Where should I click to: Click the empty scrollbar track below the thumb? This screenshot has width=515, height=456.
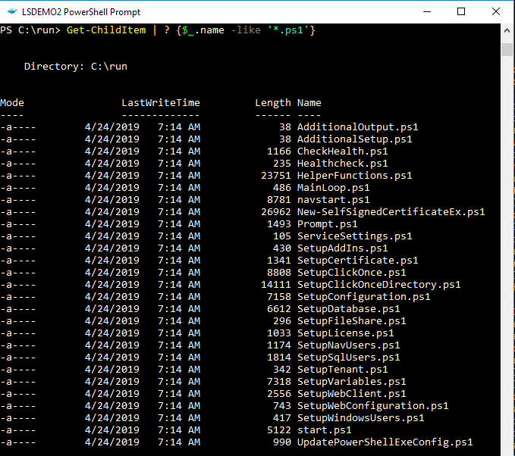pyautogui.click(x=507, y=265)
